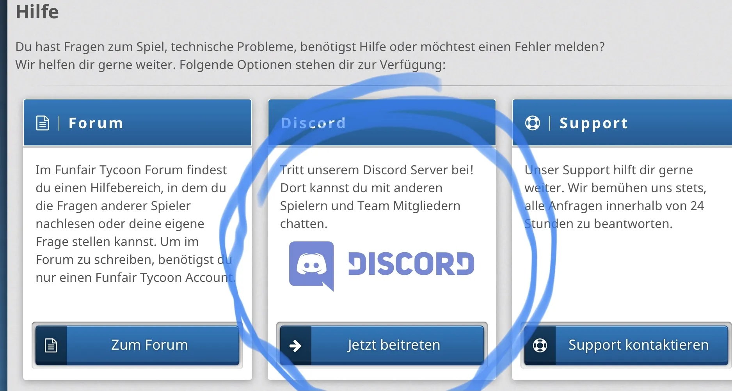Screen dimensions: 732x391
Task: Click the 'Folgende Optionen stehen dir zur Verfügung' line
Action: click(x=312, y=65)
